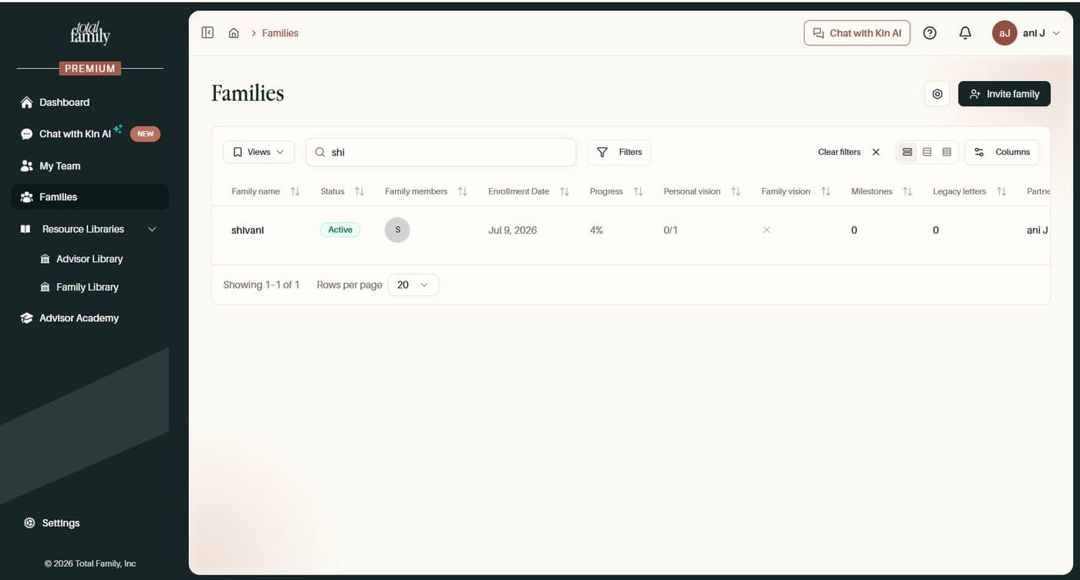Click the Families breadcrumb link

click(280, 33)
